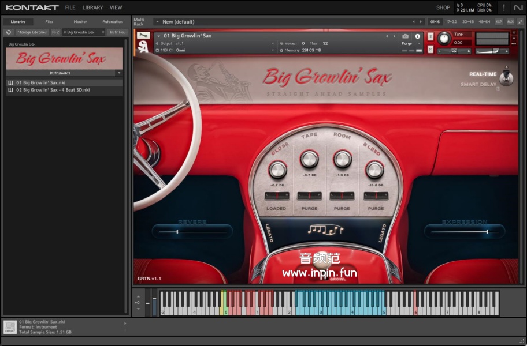Click the CLOSE mic volume knob
Viewport: 527px width, 346px height.
click(277, 170)
